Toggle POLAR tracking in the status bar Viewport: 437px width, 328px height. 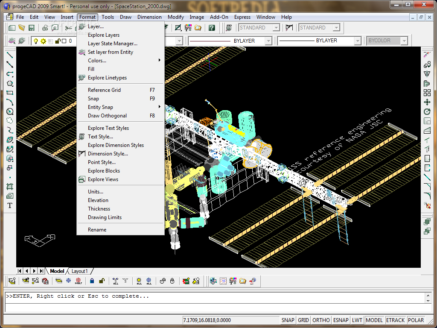click(x=416, y=320)
